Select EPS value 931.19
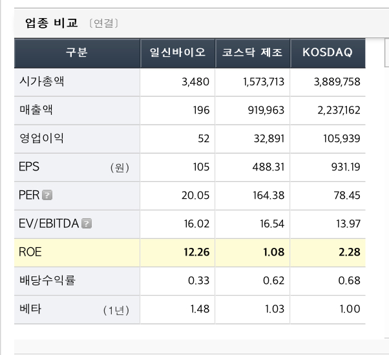The height and width of the screenshot is (355, 389). (346, 167)
